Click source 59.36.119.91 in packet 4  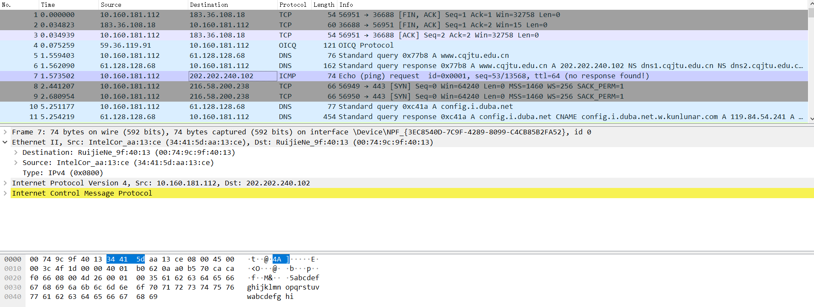[x=125, y=45]
